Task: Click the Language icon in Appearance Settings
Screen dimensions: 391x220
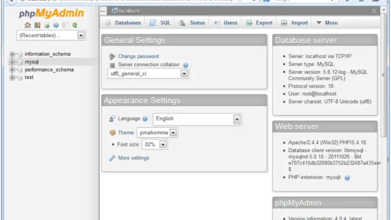Action: [x=112, y=119]
